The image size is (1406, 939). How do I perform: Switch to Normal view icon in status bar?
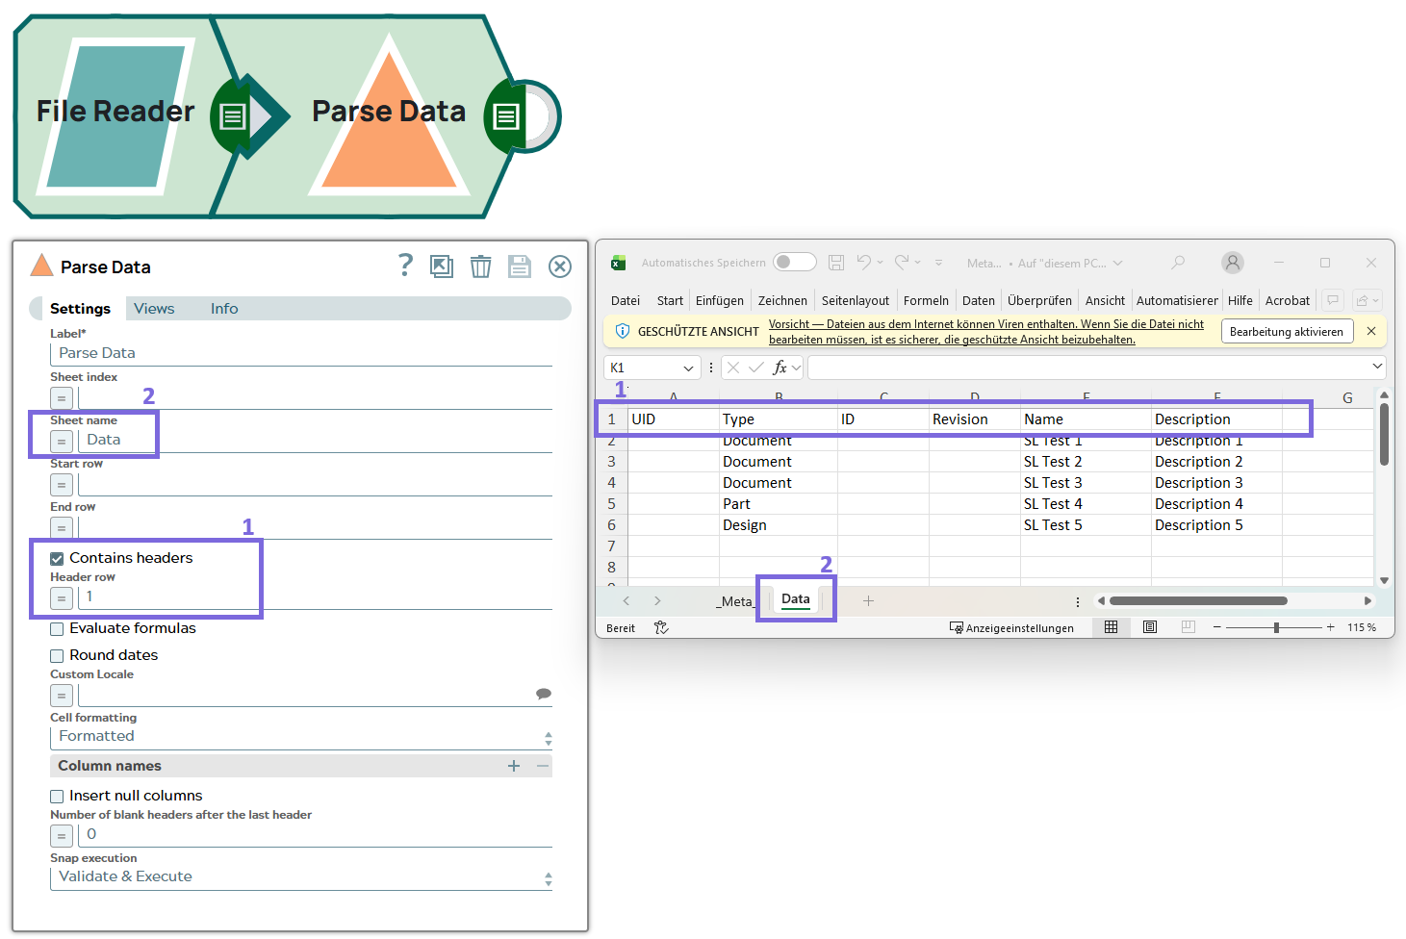click(1111, 627)
